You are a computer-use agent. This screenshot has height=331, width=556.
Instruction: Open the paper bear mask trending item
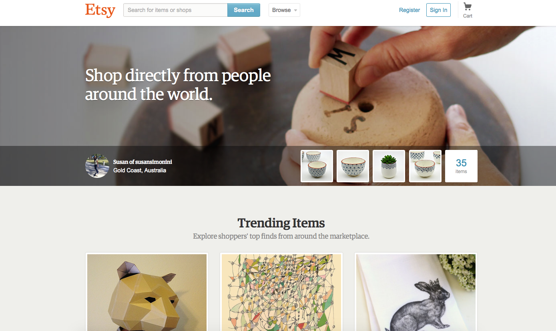click(x=147, y=292)
